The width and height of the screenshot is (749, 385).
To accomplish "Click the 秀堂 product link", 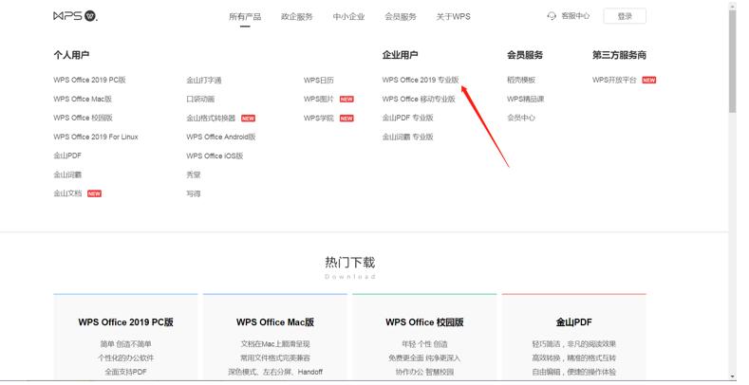I will click(x=194, y=174).
